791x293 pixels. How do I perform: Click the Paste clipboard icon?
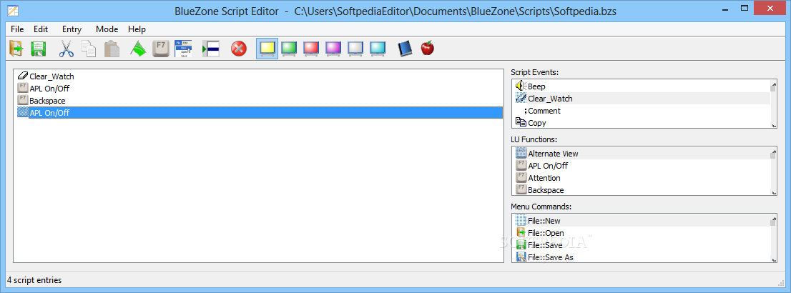[112, 49]
